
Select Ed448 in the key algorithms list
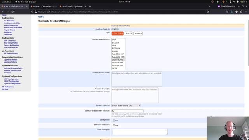118,51
